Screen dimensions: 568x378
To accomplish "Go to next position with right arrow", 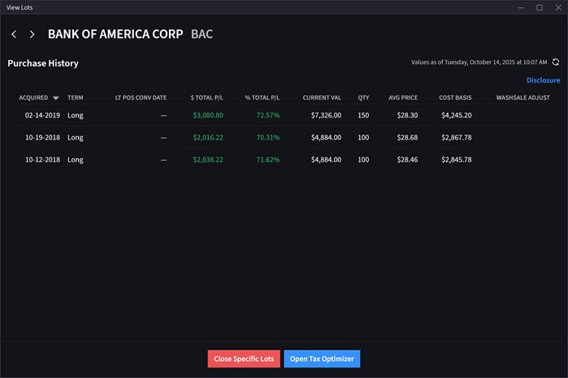I will 32,35.
